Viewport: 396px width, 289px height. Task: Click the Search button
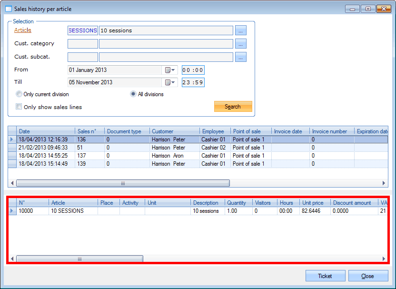point(233,107)
